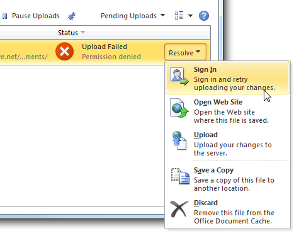Click the Pause Uploads button label
This screenshot has height=248, width=299.
click(x=36, y=16)
